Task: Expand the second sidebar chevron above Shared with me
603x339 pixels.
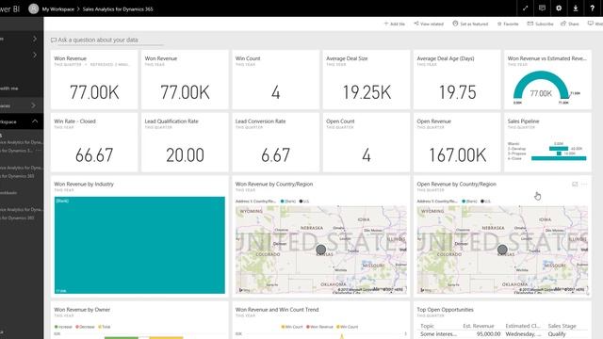Action: pos(35,55)
